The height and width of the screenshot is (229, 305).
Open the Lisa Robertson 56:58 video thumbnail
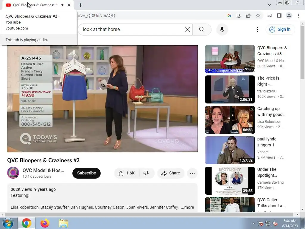point(230,120)
